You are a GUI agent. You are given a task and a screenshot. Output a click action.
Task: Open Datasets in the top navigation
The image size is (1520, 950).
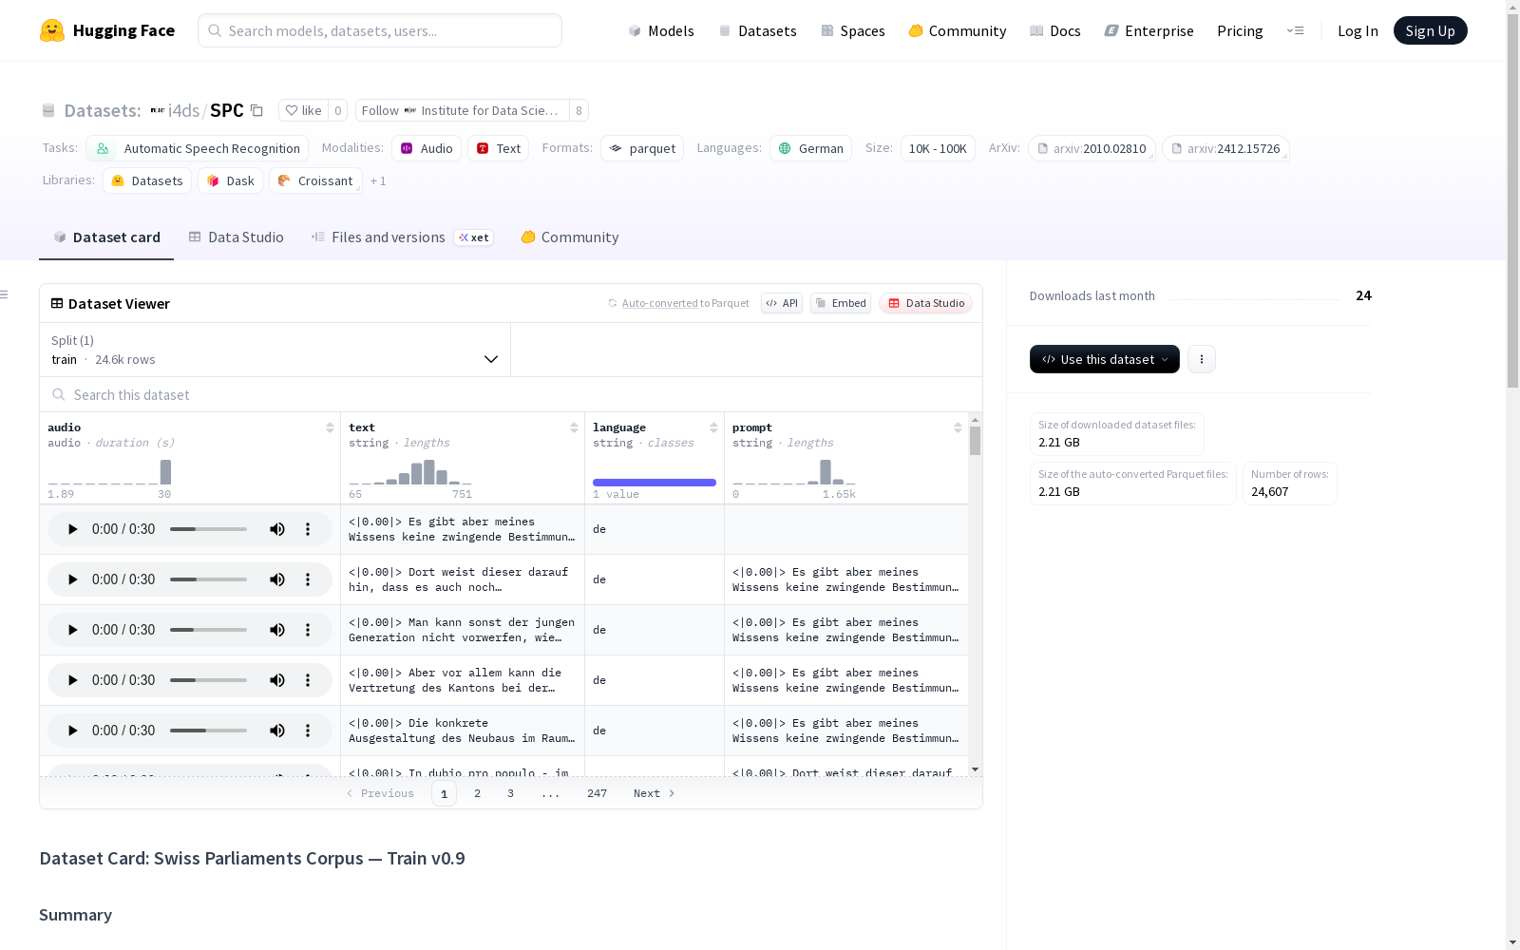pos(757,30)
